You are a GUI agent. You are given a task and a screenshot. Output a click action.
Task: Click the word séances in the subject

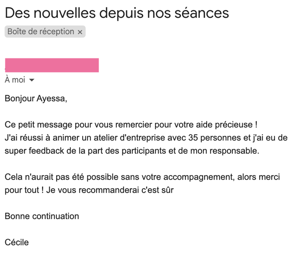click(202, 13)
